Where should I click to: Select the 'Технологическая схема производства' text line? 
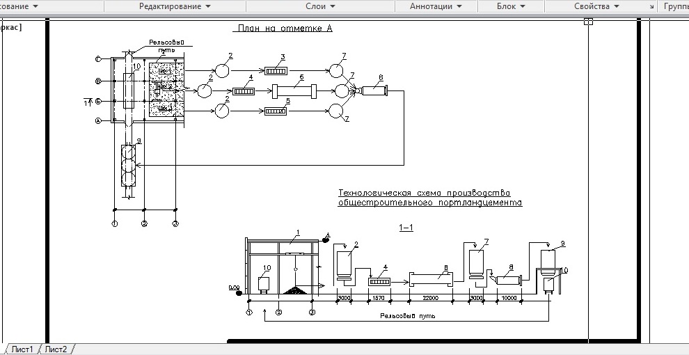point(425,193)
